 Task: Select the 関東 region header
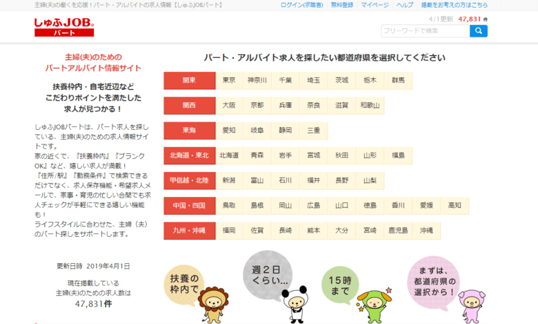coord(190,80)
